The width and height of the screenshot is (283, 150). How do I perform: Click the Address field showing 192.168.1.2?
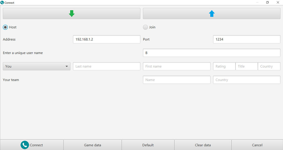(106, 39)
